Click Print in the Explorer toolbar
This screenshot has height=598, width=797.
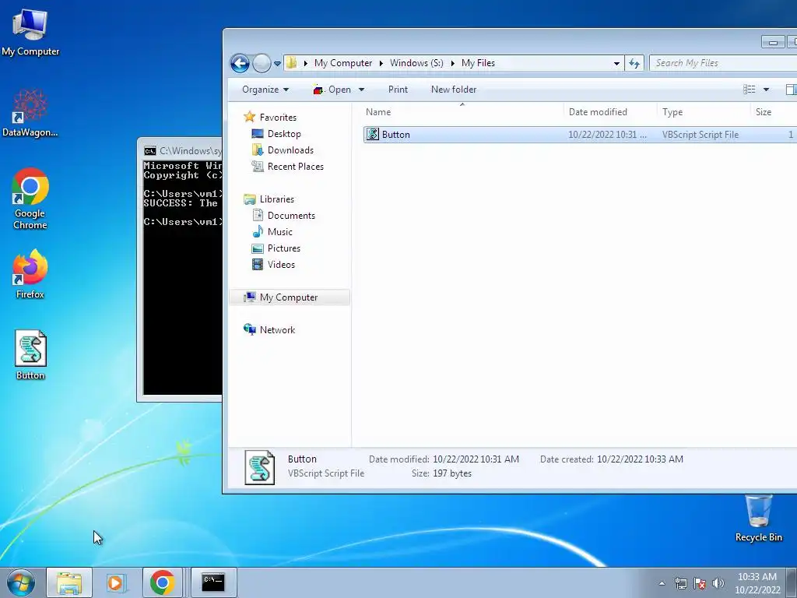pyautogui.click(x=398, y=90)
